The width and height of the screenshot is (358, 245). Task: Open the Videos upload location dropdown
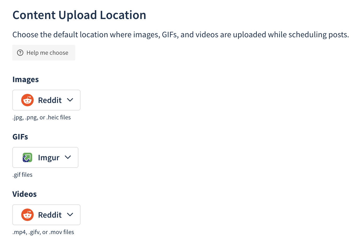coord(46,215)
